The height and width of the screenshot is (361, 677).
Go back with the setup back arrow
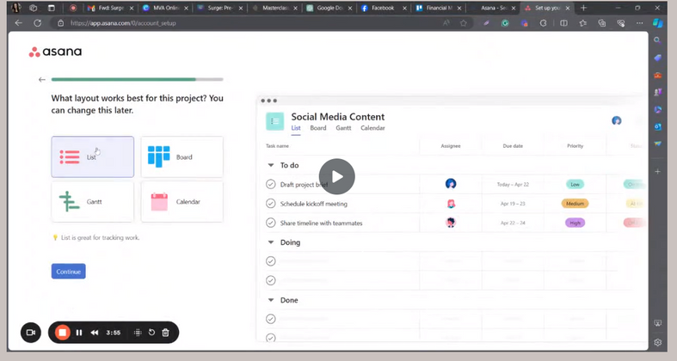pos(42,79)
